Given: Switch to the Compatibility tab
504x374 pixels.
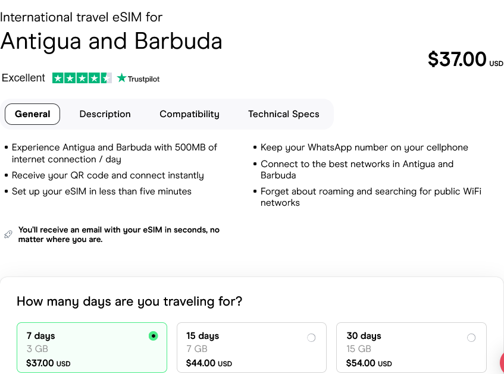Looking at the screenshot, I should tap(189, 114).
